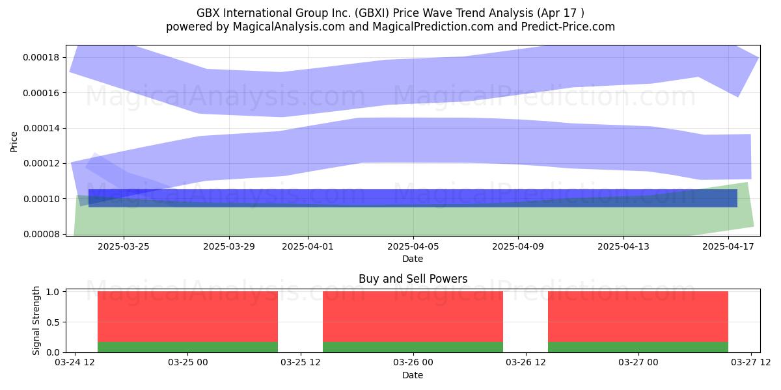Select the 0.00016 price axis tick label
This screenshot has width=781, height=390.
coord(41,93)
